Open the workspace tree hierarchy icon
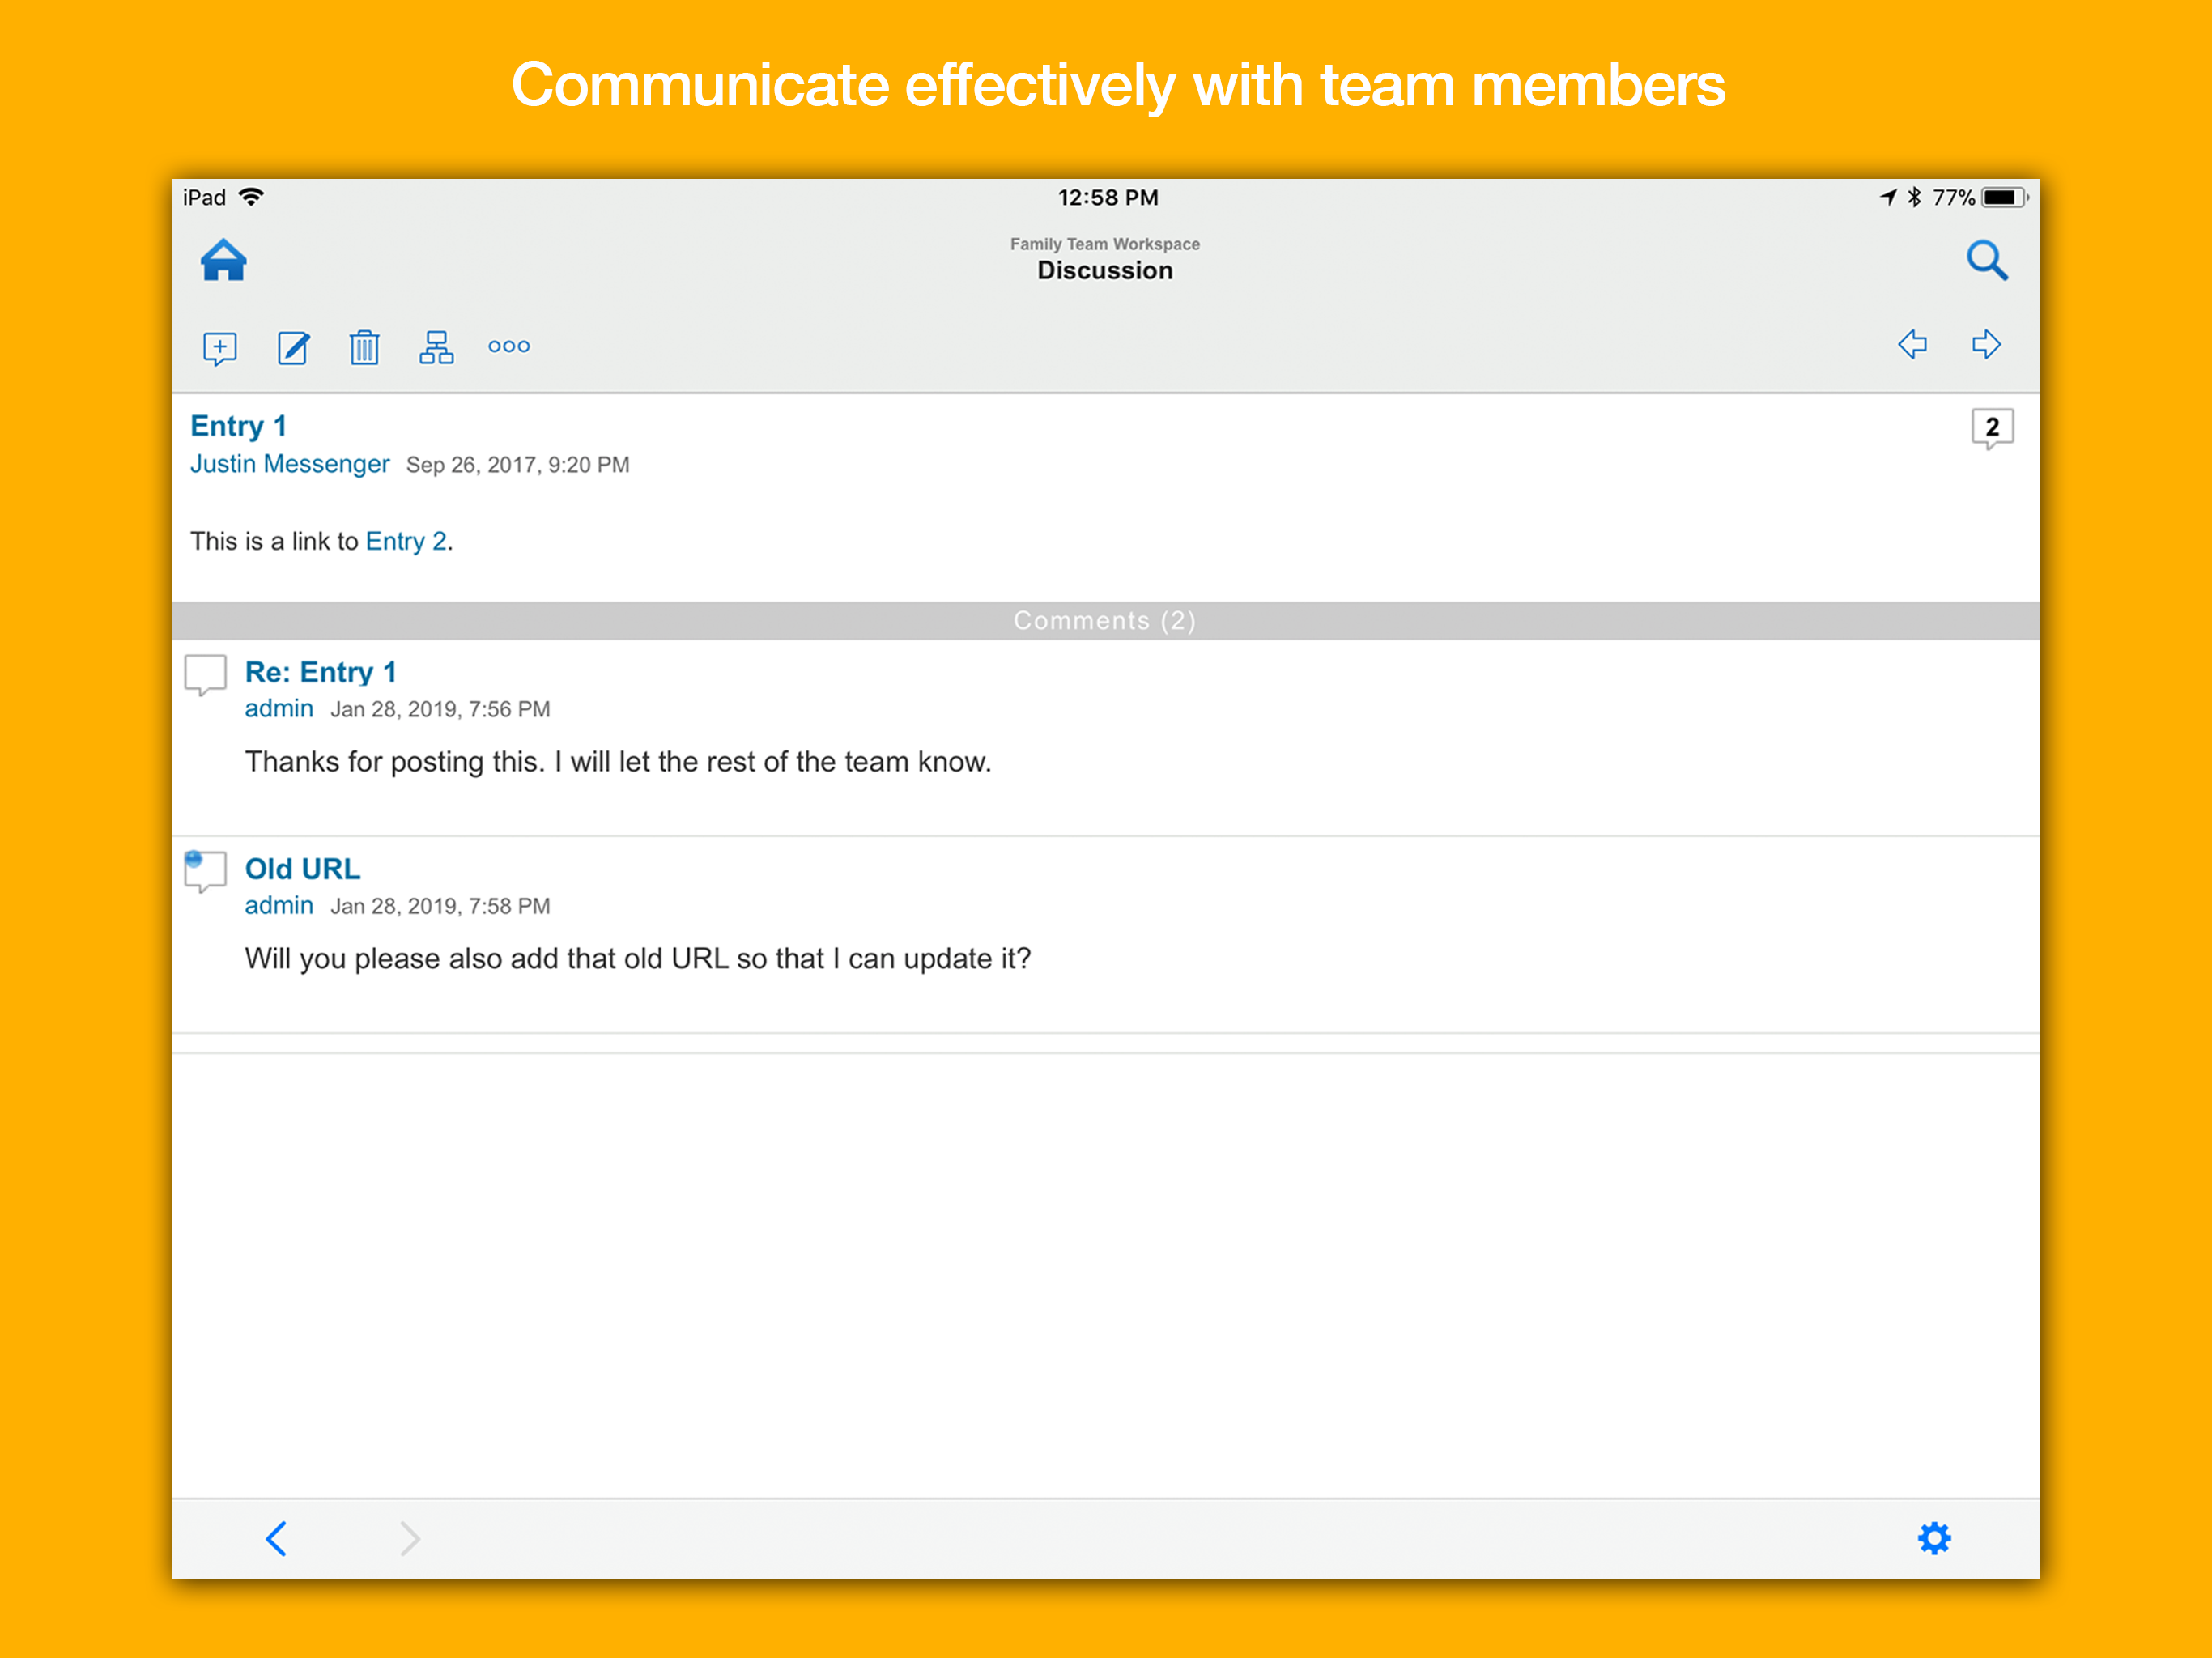Screen dimensions: 2212x1658 [436, 348]
